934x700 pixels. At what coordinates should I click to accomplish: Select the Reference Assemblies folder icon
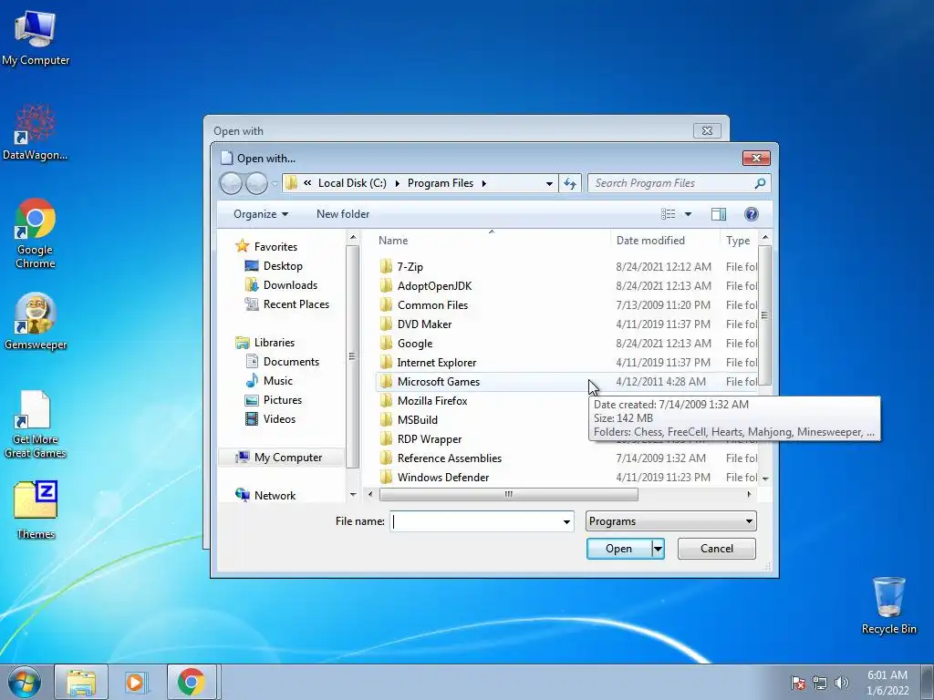[386, 458]
